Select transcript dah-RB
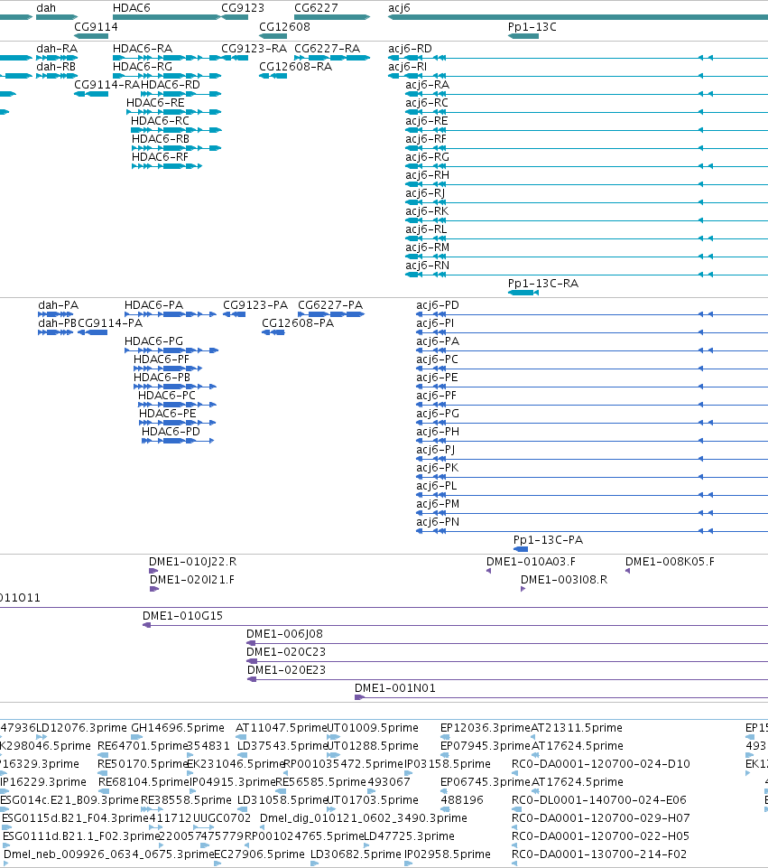The width and height of the screenshot is (768, 868). (56, 67)
